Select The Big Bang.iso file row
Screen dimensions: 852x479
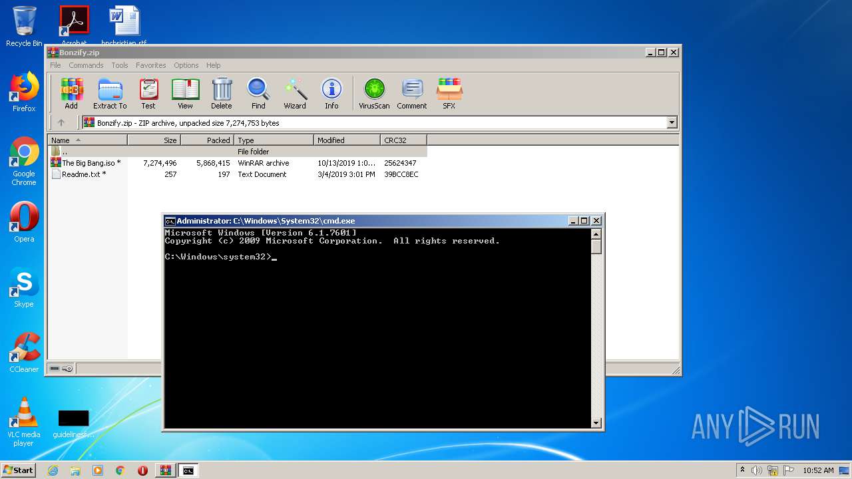[237, 163]
